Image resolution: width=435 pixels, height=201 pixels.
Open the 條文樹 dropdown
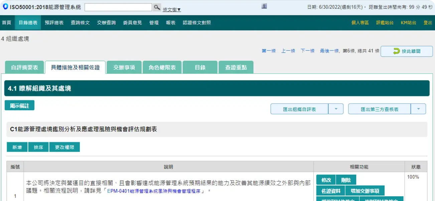coord(171,9)
